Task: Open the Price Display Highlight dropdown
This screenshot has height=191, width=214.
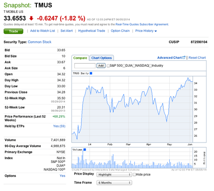Action: tap(114, 175)
